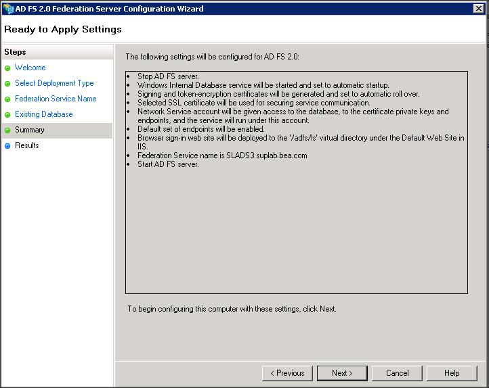Click 'The following settings will be configured' text
The image size is (489, 388).
213,57
